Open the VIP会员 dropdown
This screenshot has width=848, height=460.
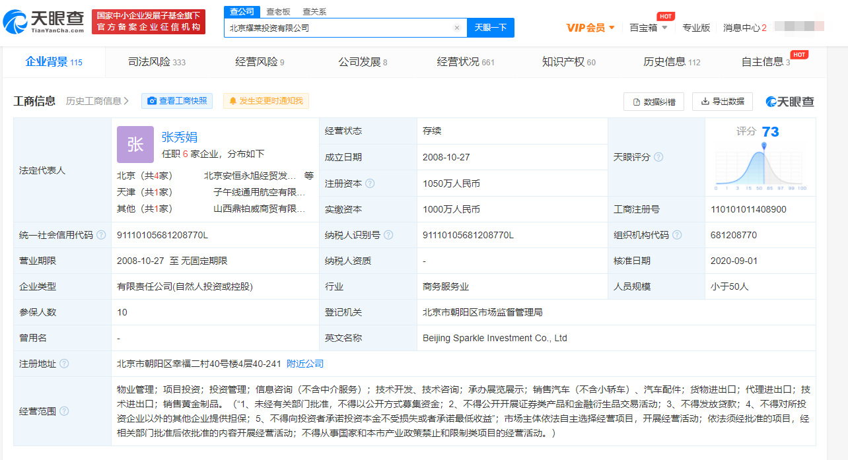pyautogui.click(x=590, y=28)
